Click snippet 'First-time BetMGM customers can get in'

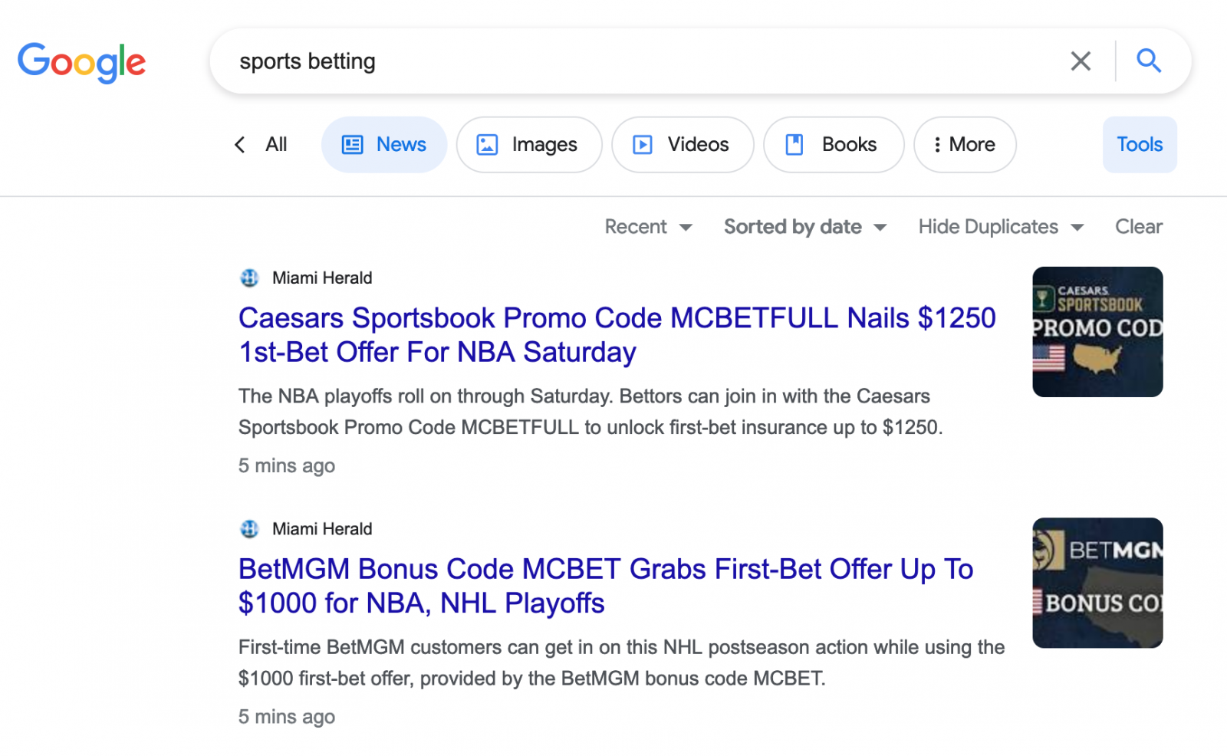pyautogui.click(x=621, y=662)
